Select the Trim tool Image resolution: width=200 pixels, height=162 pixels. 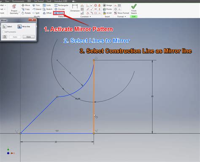pos(36,5)
